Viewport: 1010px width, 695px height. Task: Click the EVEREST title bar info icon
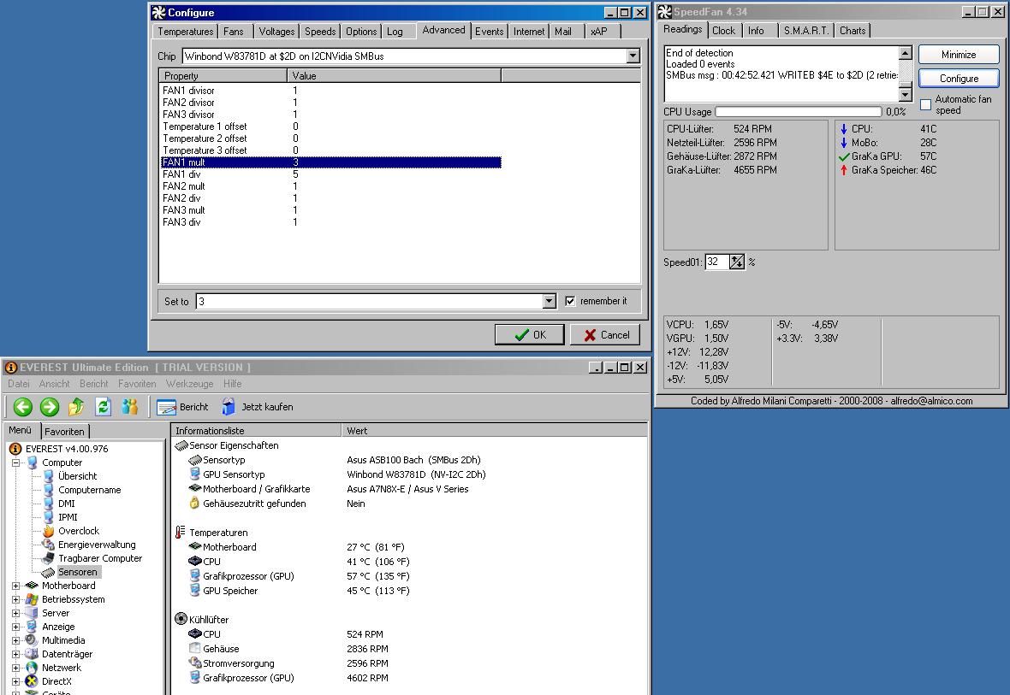[10, 368]
